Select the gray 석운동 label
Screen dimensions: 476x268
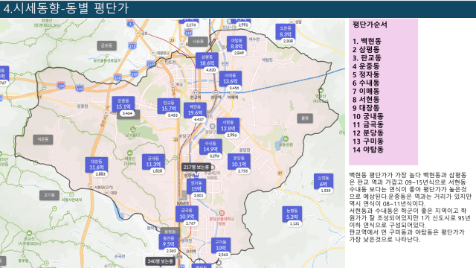click(43, 139)
